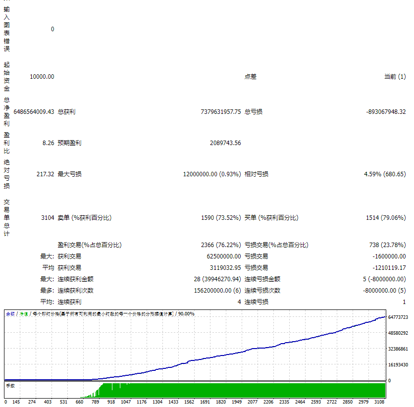Click the 总净盈利 value 6486564009.43
Screen dimensions: 414x407
(x=34, y=112)
